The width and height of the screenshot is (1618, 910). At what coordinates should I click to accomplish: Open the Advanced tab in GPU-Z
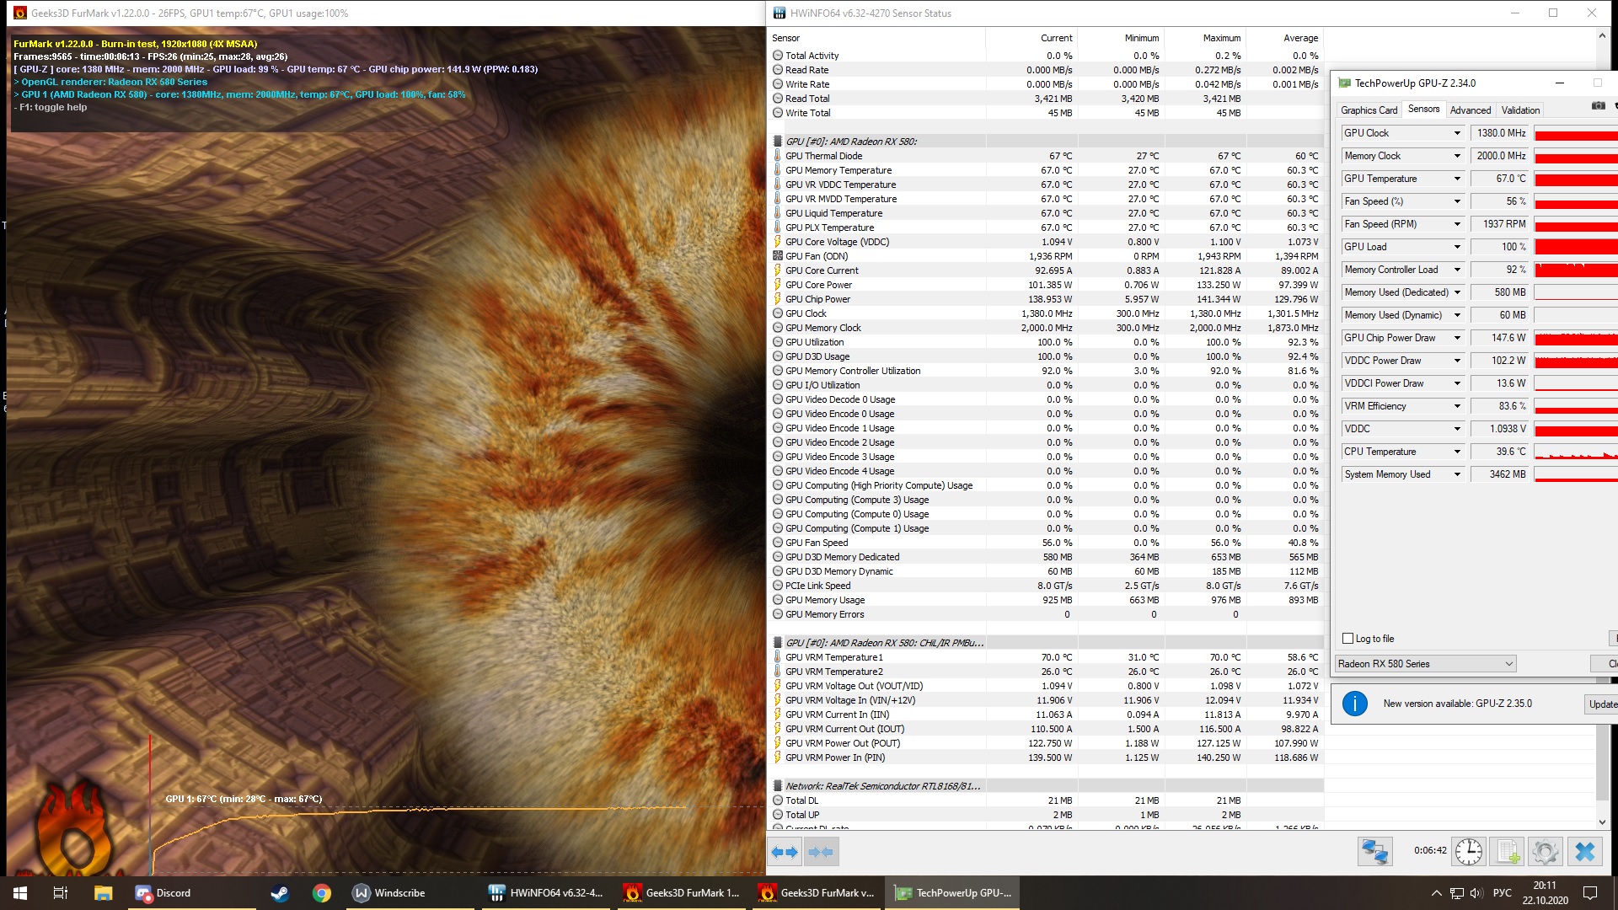[x=1470, y=110]
